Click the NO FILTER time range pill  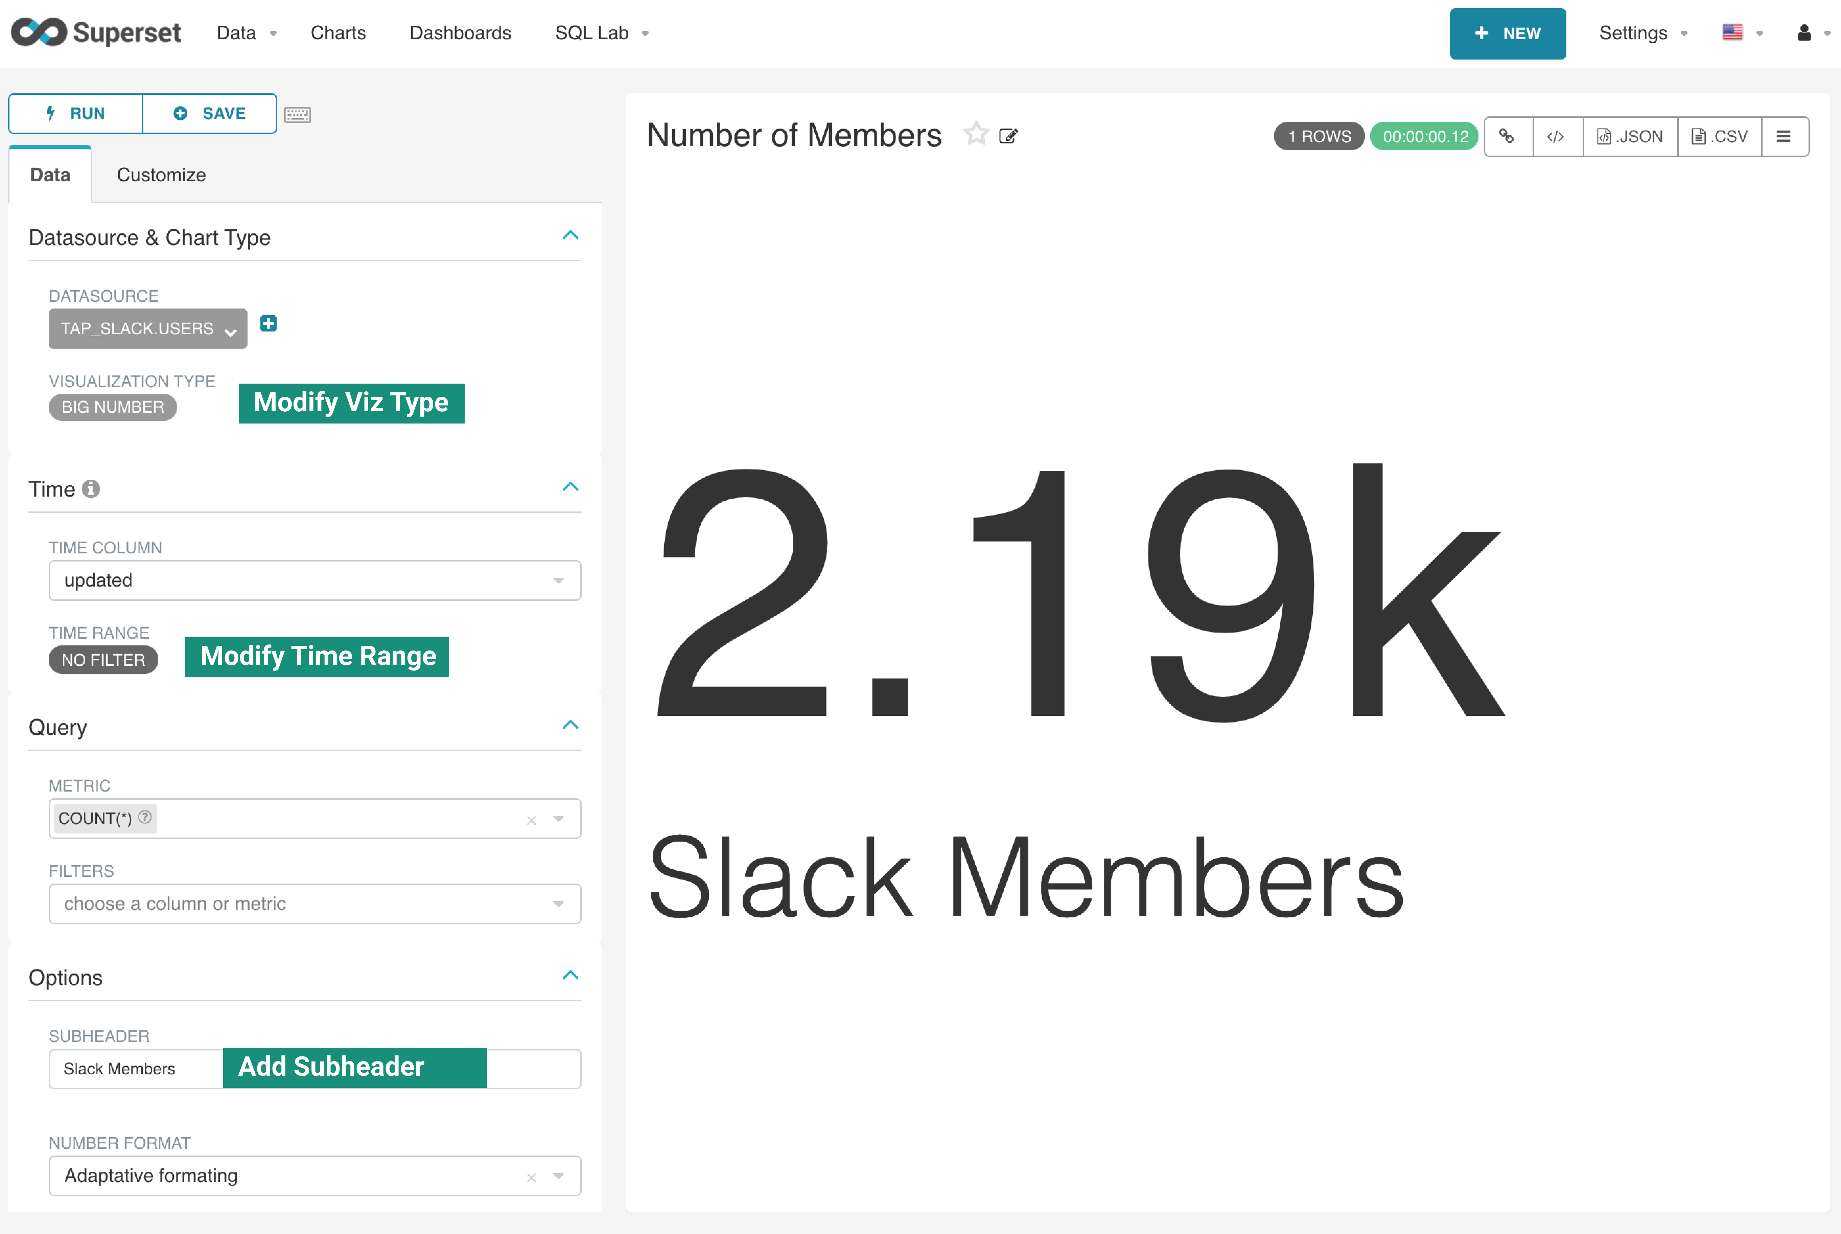pyautogui.click(x=103, y=660)
